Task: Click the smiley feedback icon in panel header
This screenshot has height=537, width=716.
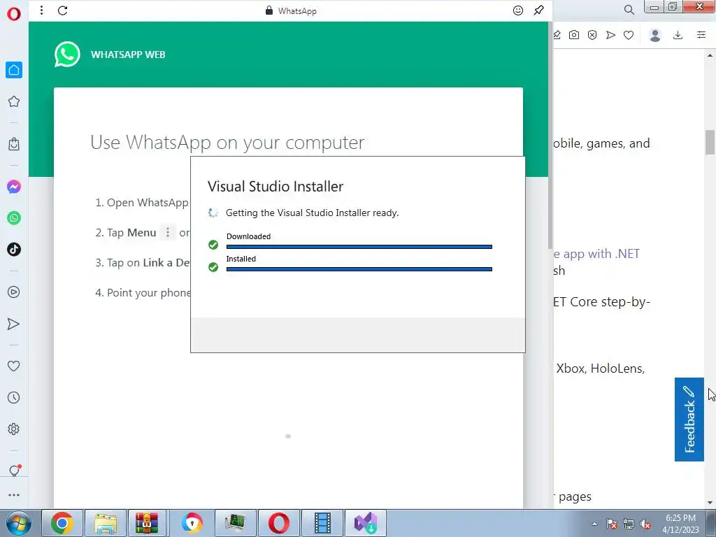Action: [x=518, y=10]
